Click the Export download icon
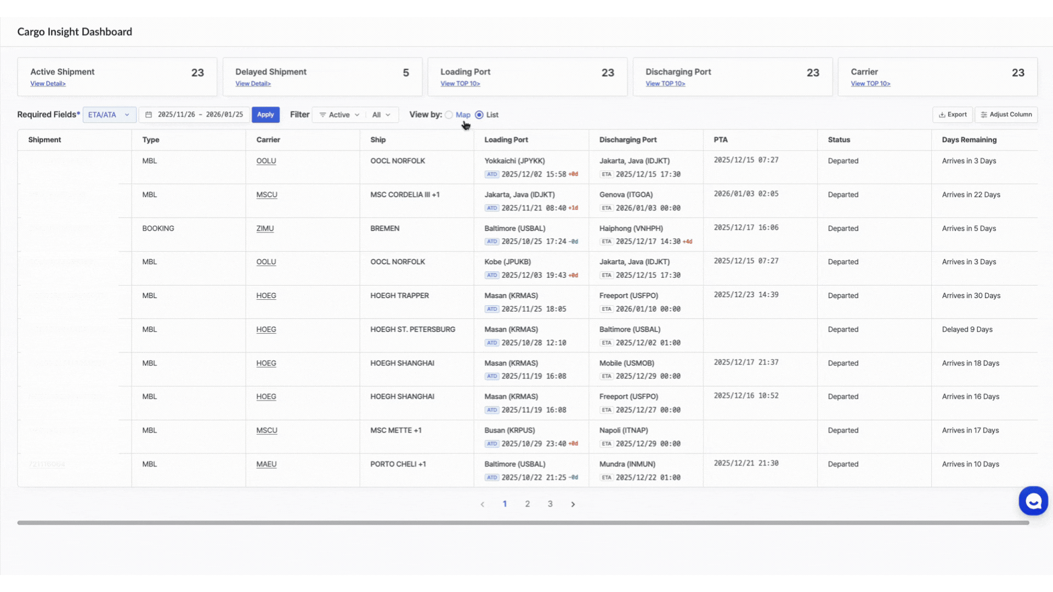 942,115
